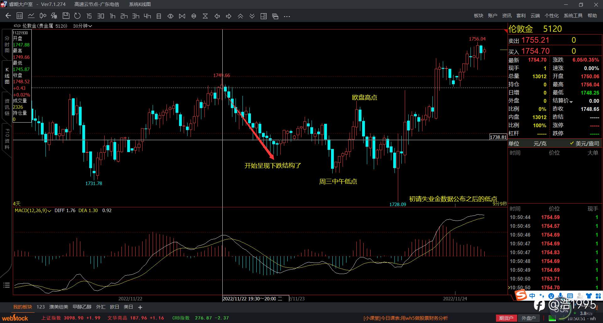Open the 小课堂 lesson link in status bar
Viewport: 603px width, 323px height.
[406, 318]
